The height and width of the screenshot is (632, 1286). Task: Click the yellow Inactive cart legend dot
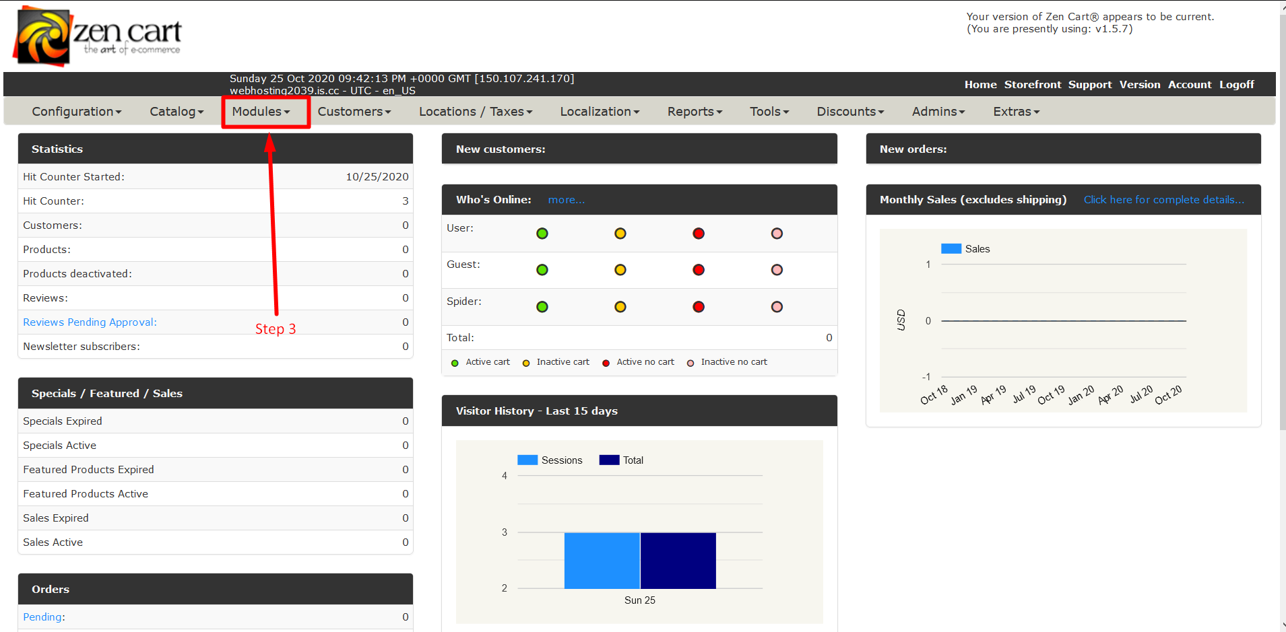[526, 363]
